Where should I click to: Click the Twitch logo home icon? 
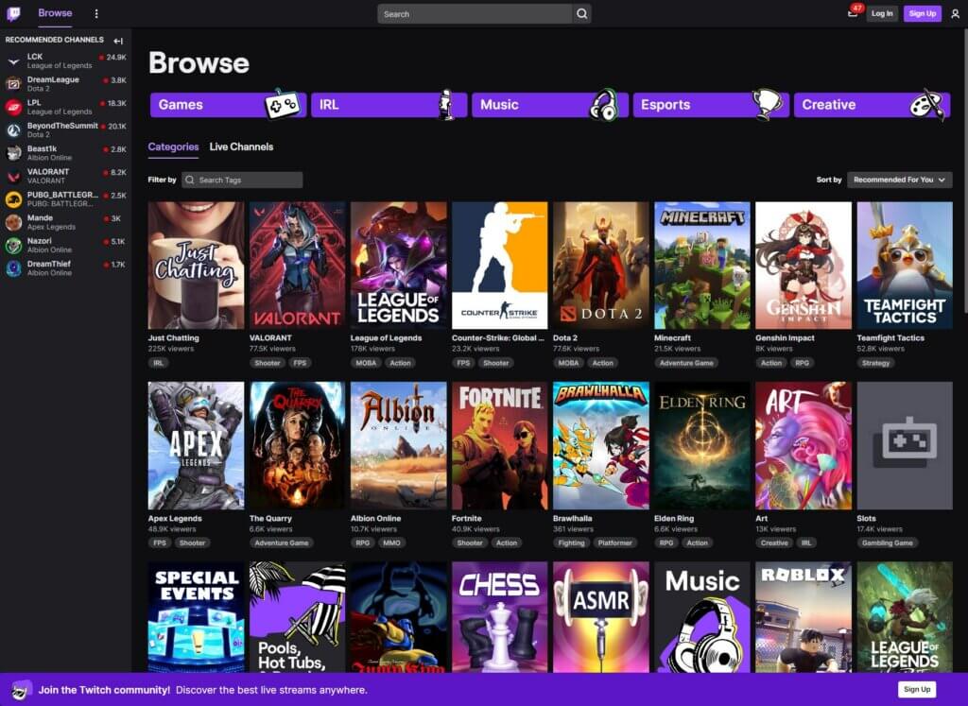[x=13, y=13]
